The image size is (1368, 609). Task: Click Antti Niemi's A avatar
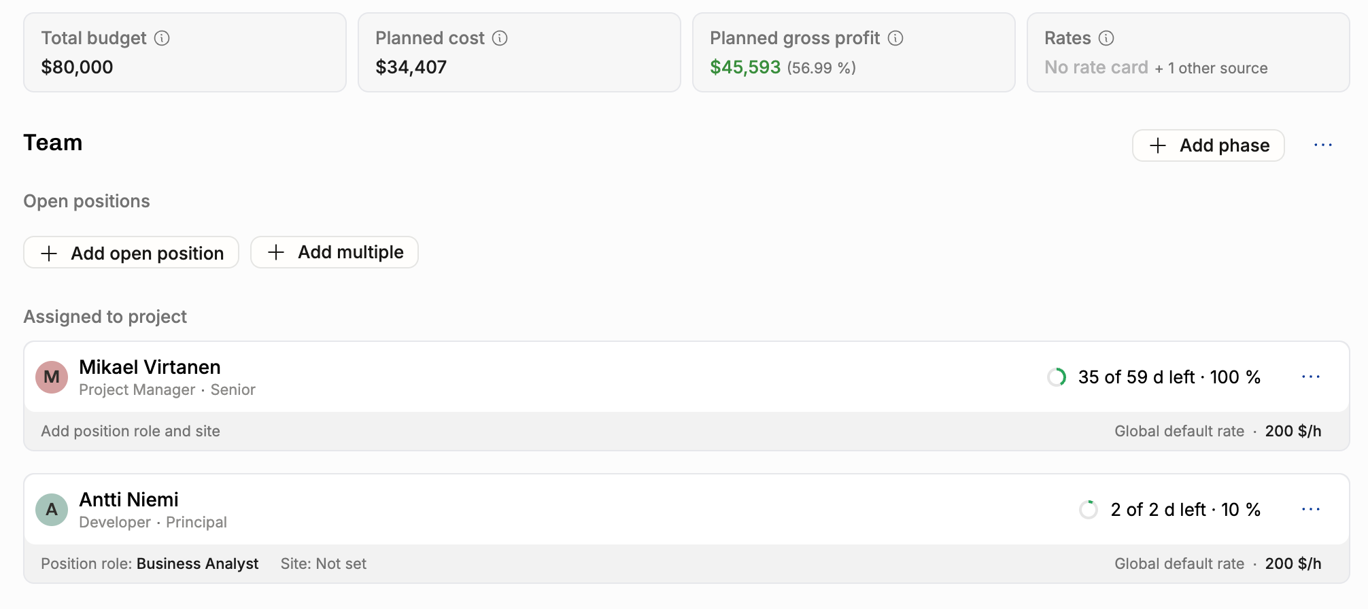tap(52, 510)
